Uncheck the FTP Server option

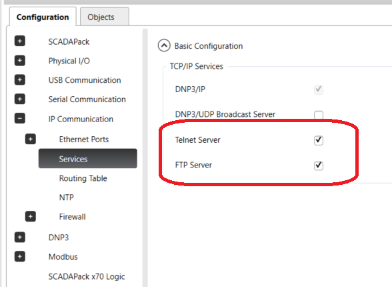(x=319, y=166)
